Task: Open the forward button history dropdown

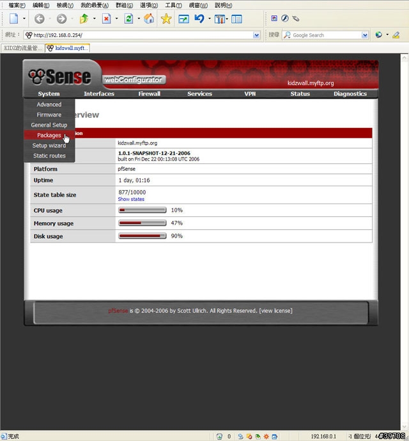Action: [72, 19]
